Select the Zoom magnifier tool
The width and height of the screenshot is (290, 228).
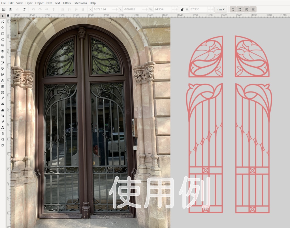coord(3,139)
